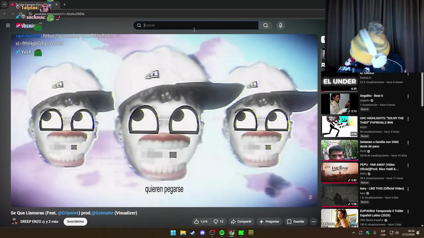The image size is (424, 238).
Task: Select the 'Se Que Llamaras' browser tab
Action: (x=33, y=5)
